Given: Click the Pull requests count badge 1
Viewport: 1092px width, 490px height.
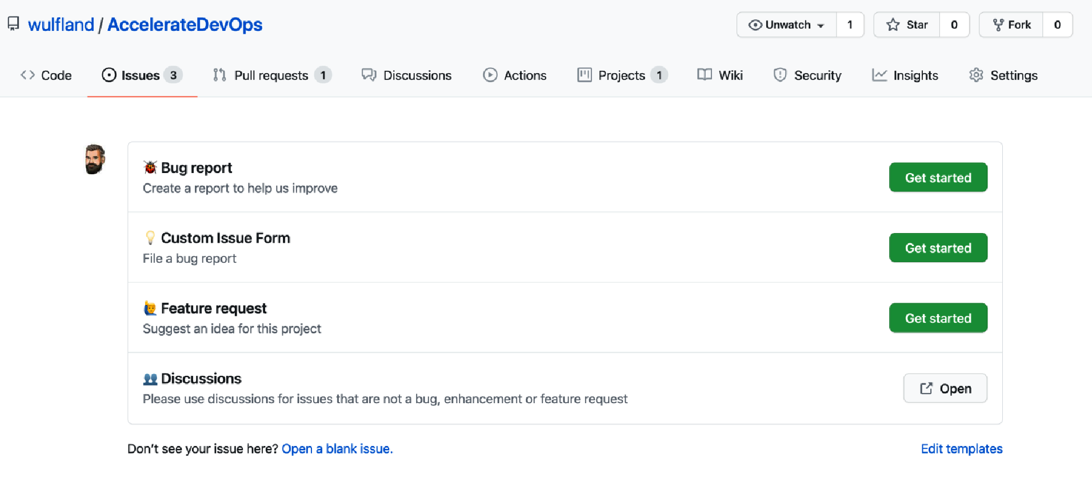Looking at the screenshot, I should coord(323,75).
